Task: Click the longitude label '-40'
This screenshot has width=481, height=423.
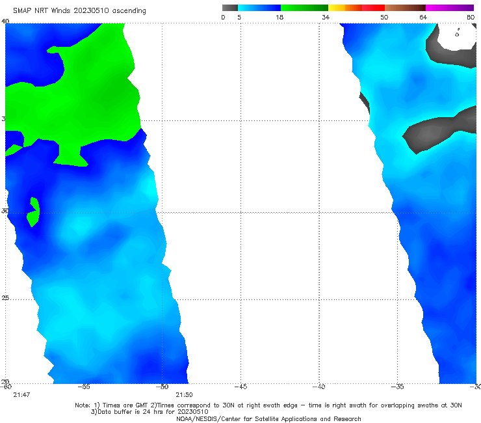Action: point(319,387)
